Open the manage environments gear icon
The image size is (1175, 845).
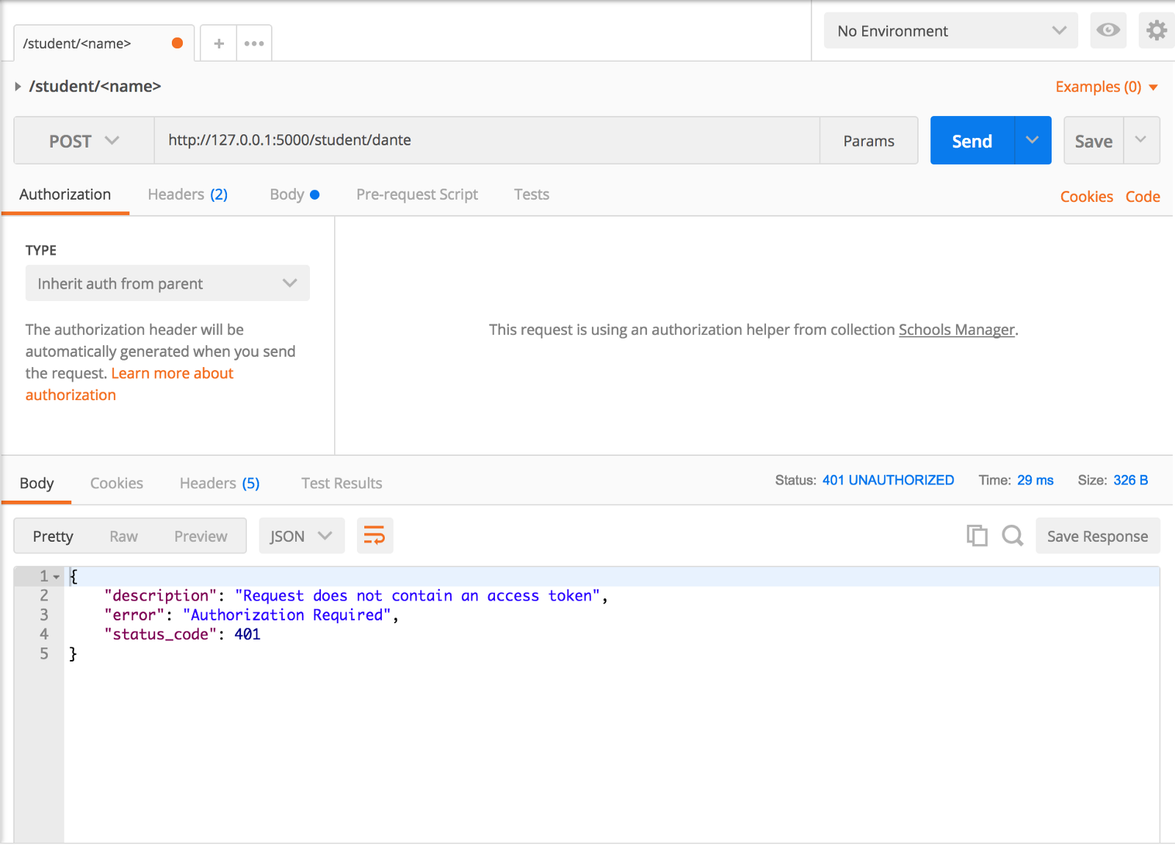click(x=1156, y=30)
